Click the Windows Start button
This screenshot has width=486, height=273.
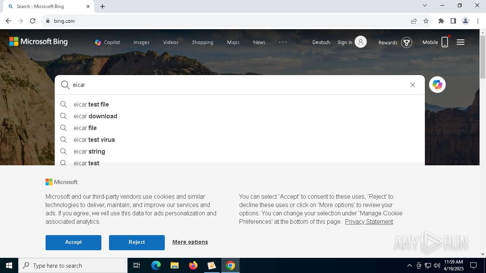pos(9,265)
